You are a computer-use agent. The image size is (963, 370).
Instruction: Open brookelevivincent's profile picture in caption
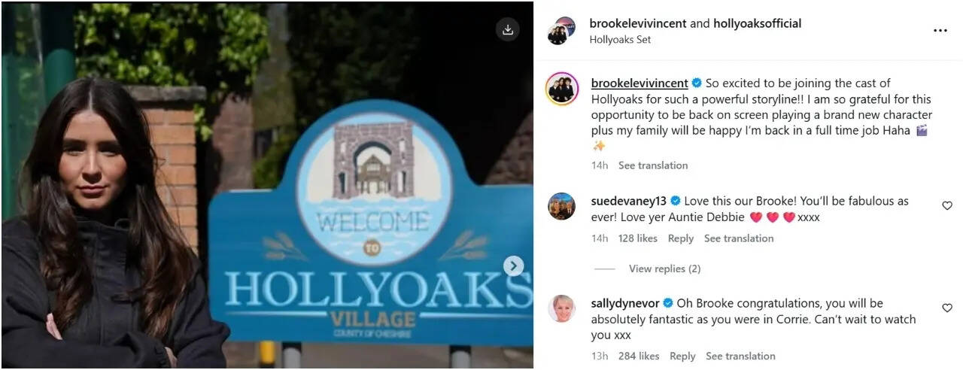tap(562, 89)
